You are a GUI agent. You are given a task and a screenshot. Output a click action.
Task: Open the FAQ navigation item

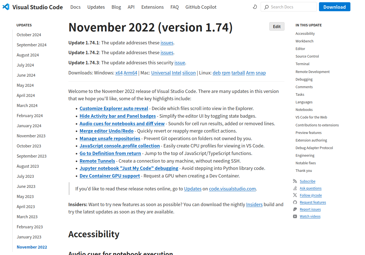coord(175,7)
